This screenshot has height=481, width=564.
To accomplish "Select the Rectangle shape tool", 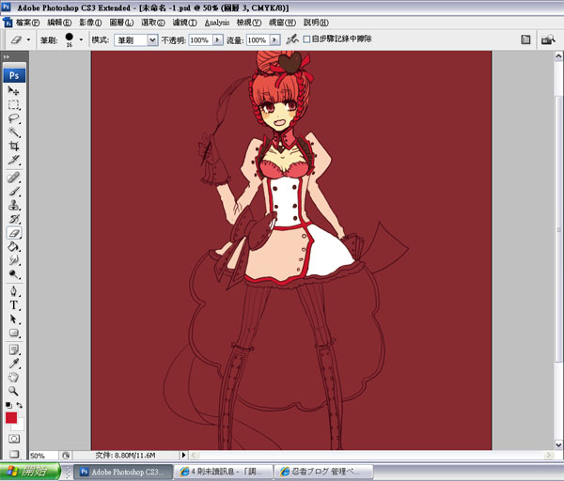I will click(14, 333).
